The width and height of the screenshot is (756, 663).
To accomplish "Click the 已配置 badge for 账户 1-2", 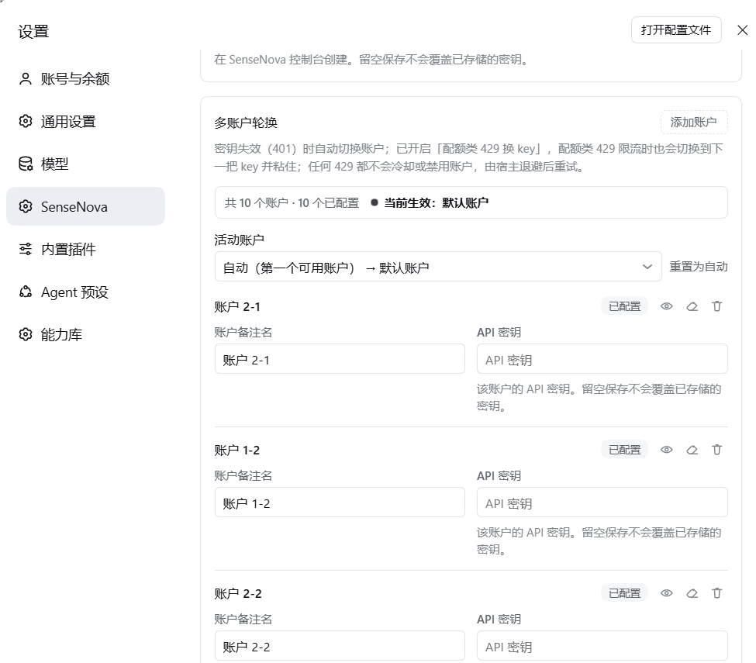I will pyautogui.click(x=624, y=450).
